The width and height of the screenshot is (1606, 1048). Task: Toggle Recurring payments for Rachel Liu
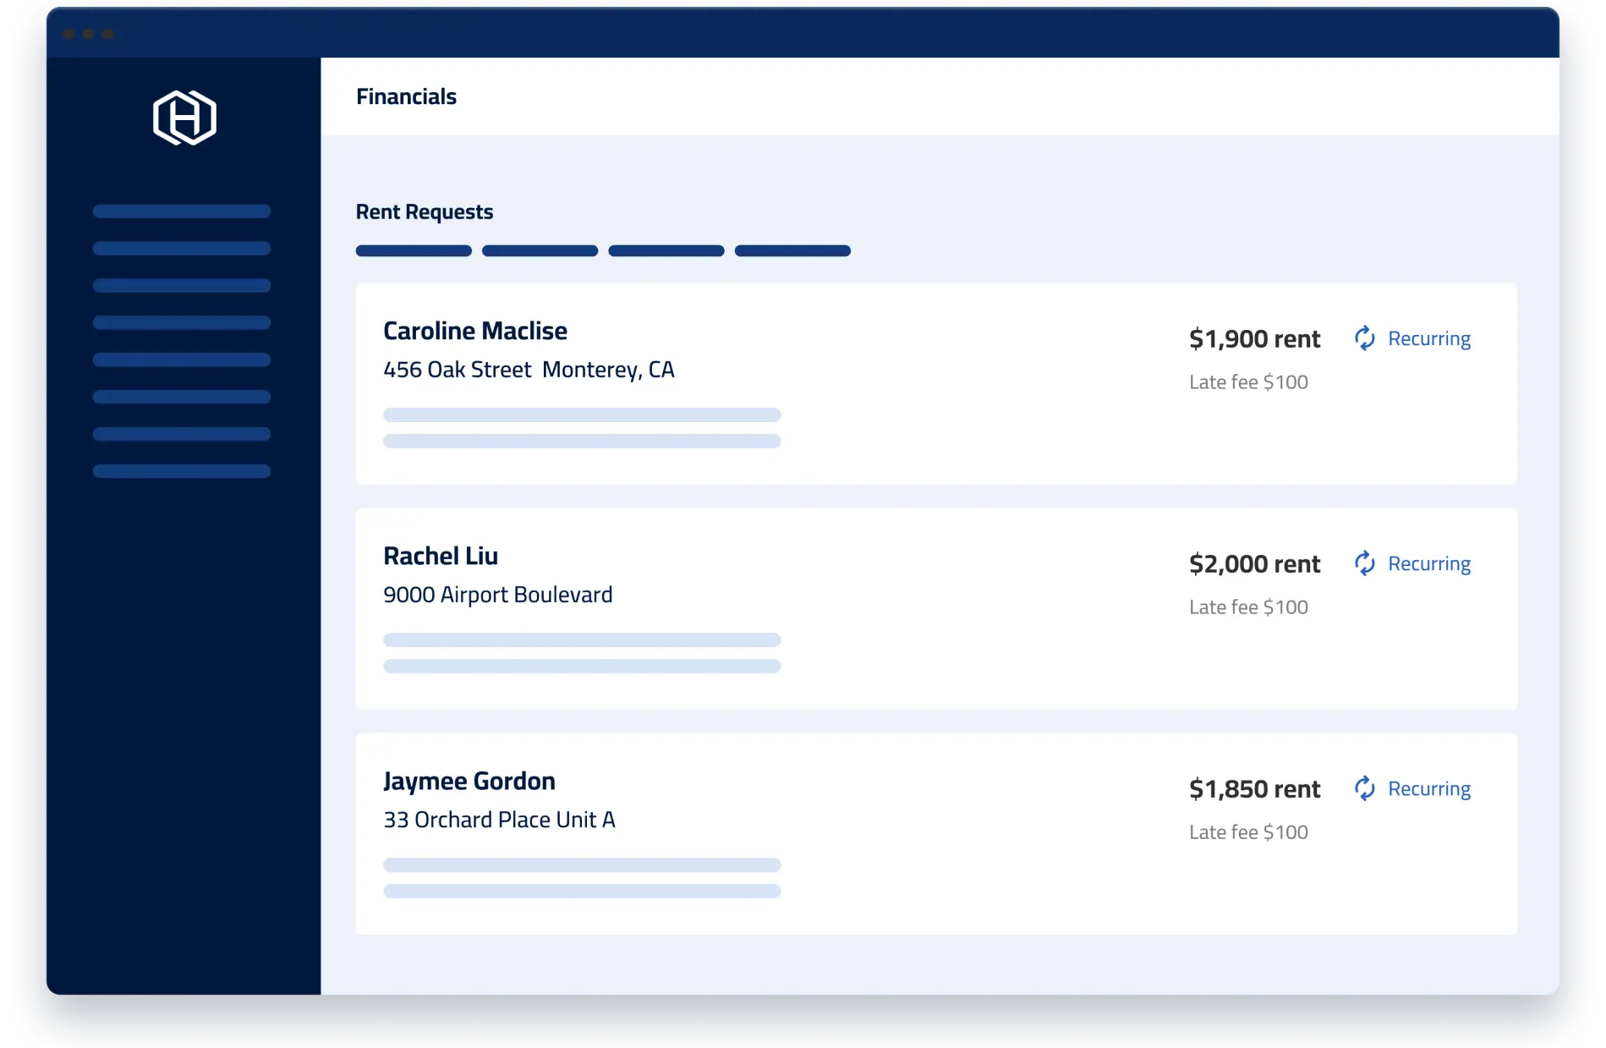pos(1428,562)
